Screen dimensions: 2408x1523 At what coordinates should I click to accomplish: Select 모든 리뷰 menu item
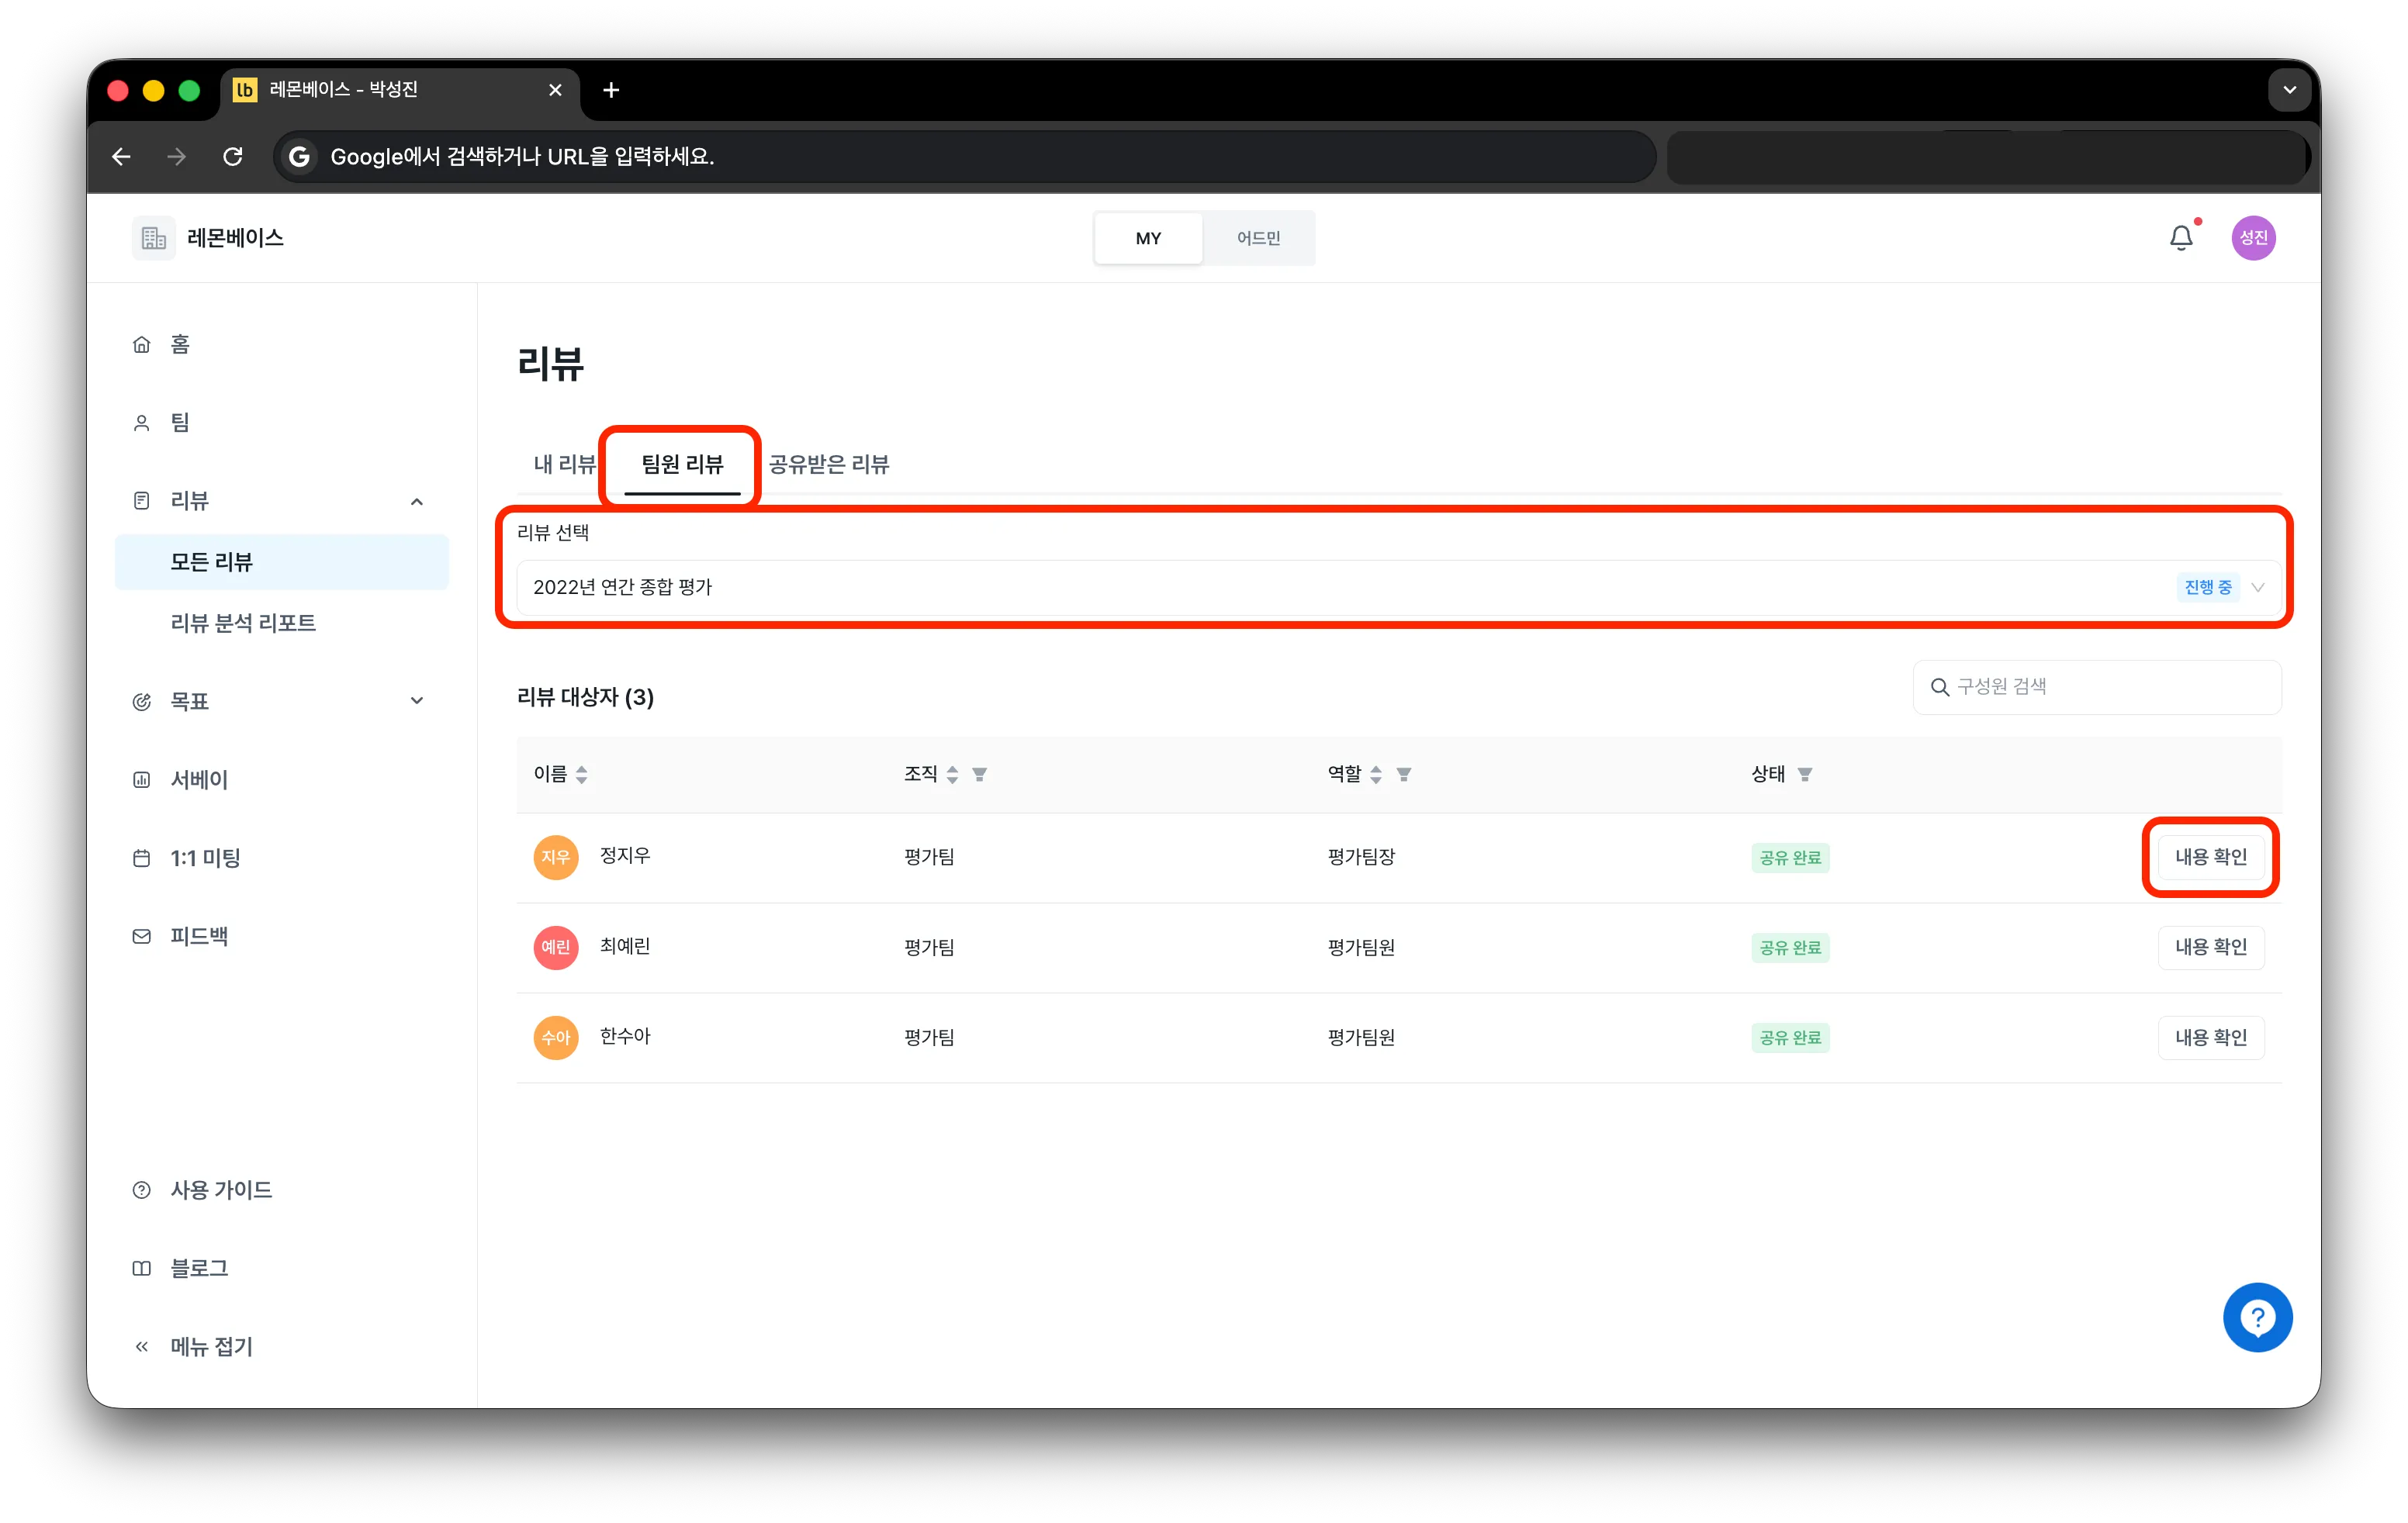(x=281, y=563)
